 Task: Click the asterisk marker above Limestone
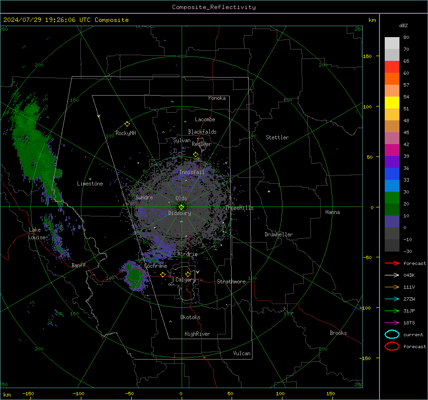(90, 179)
